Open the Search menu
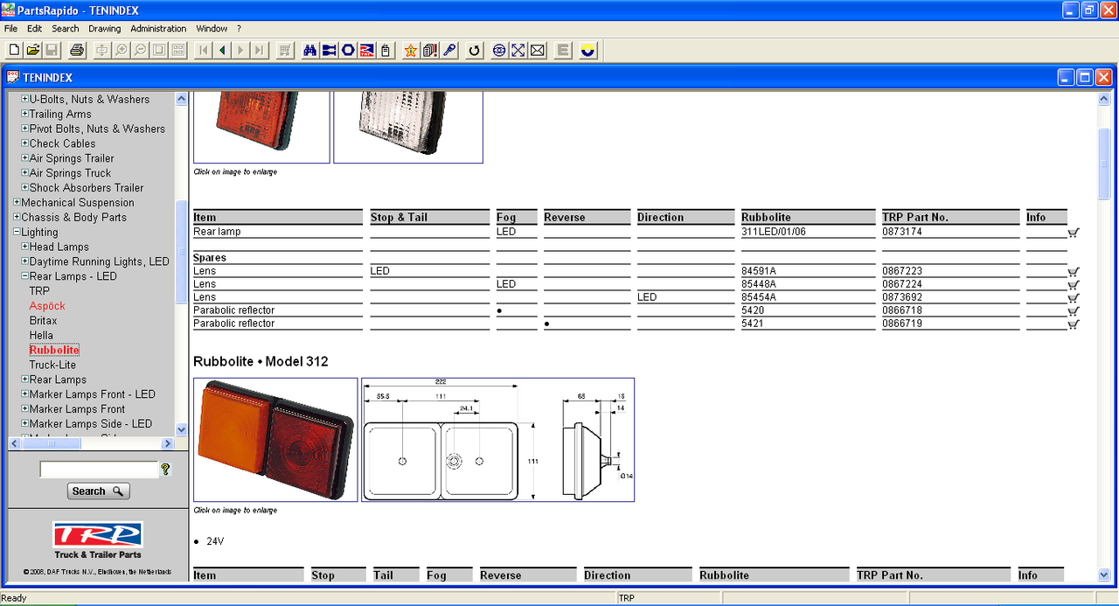Viewport: 1119px width, 606px height. coord(66,29)
